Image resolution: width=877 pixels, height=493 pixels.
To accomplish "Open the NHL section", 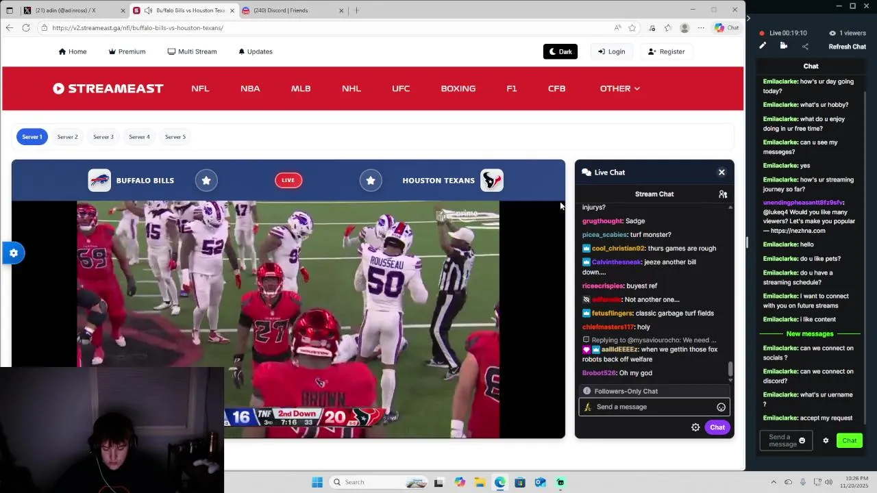I will pos(351,88).
